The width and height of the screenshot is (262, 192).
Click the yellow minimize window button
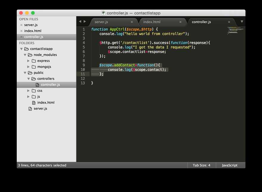click(27, 13)
